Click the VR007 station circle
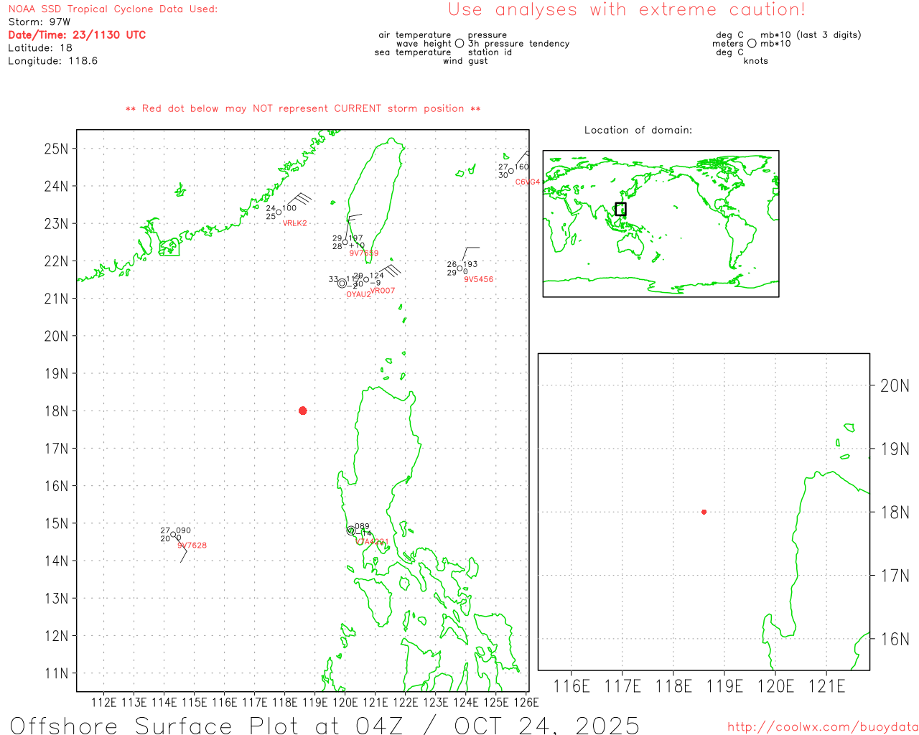Viewport: 919px width, 735px height. pyautogui.click(x=366, y=280)
